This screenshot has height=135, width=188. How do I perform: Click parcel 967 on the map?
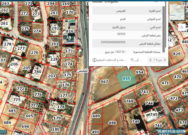(x=104, y=82)
